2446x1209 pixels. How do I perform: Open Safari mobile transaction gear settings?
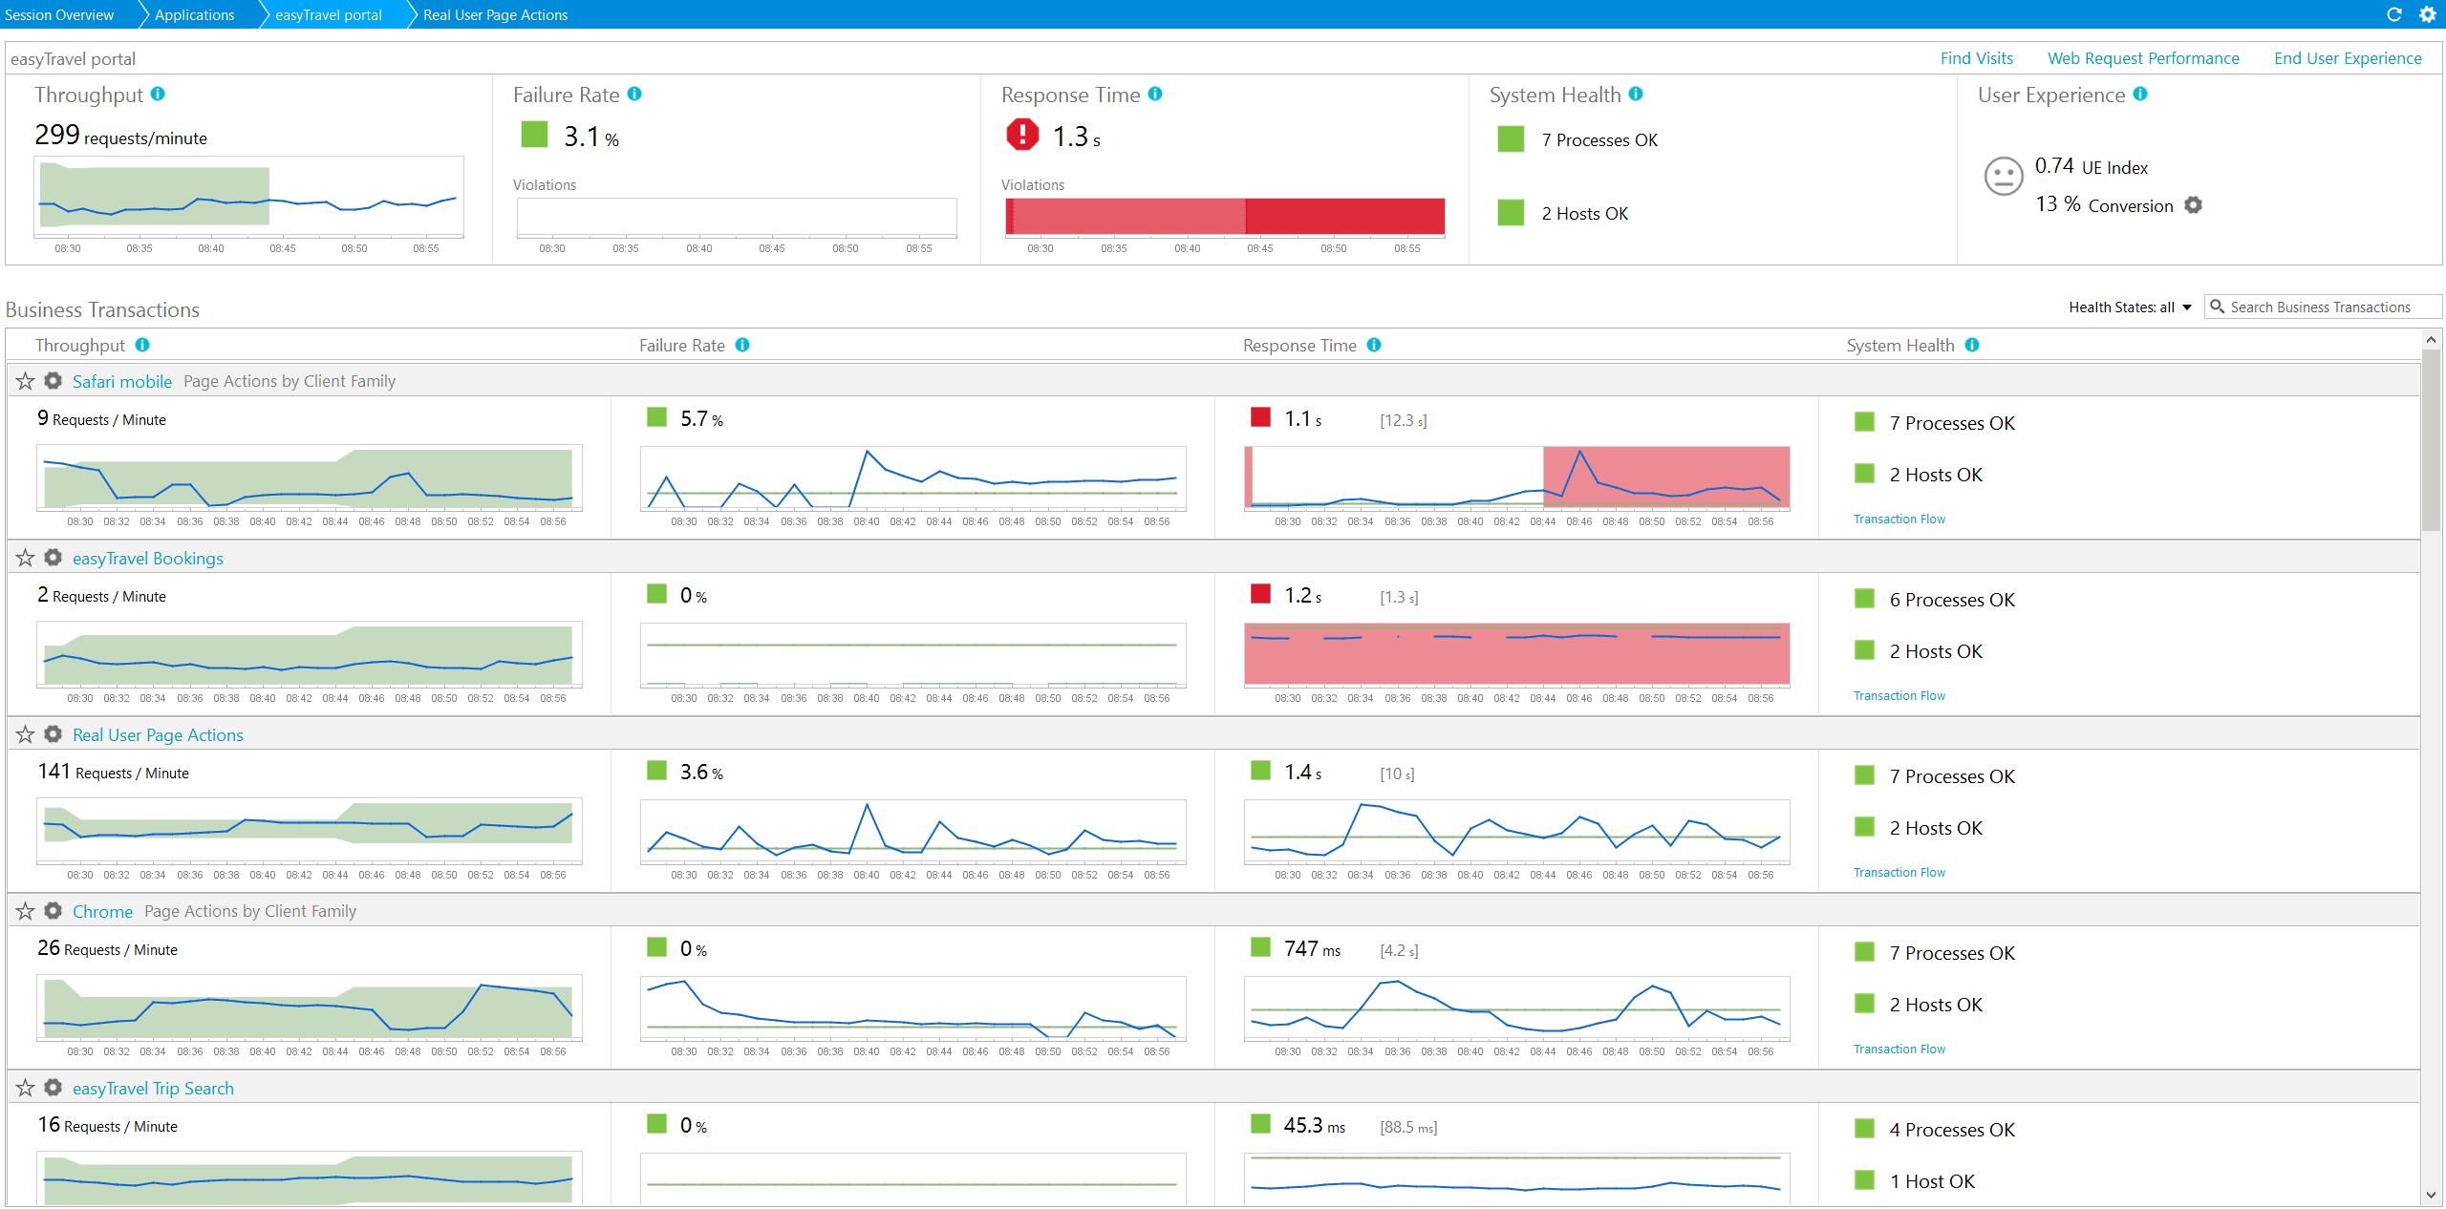(x=54, y=380)
